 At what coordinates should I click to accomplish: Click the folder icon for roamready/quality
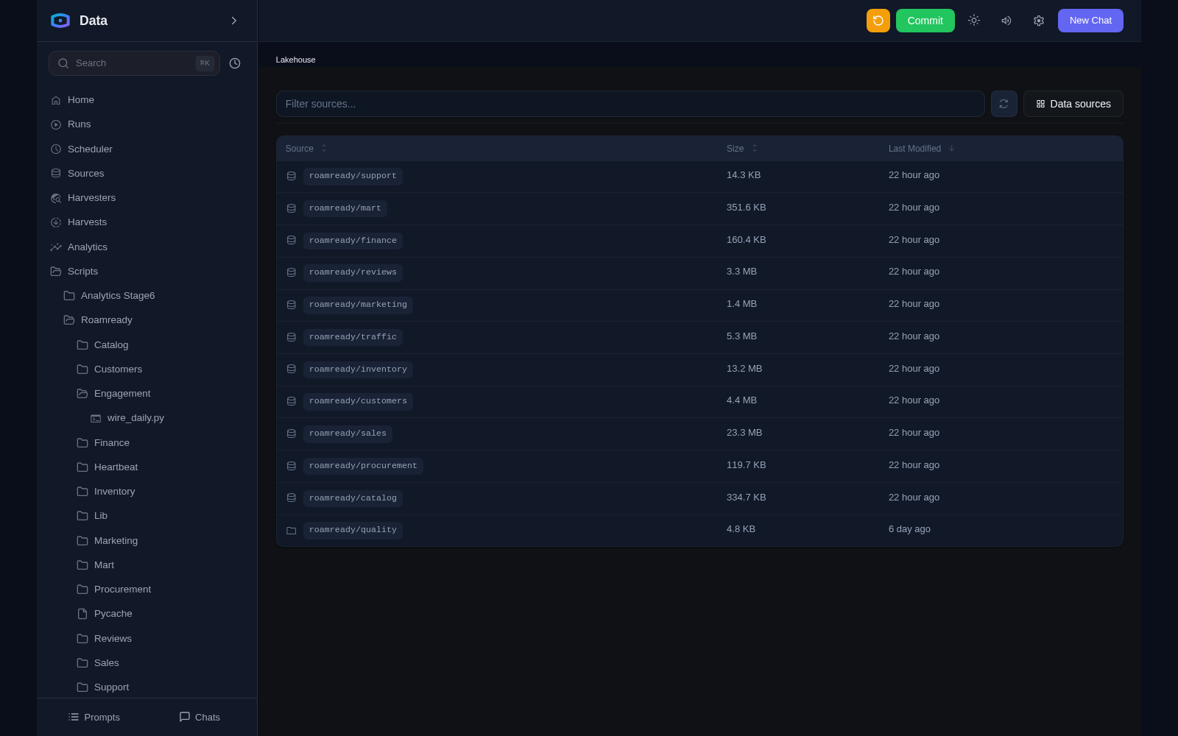292,531
